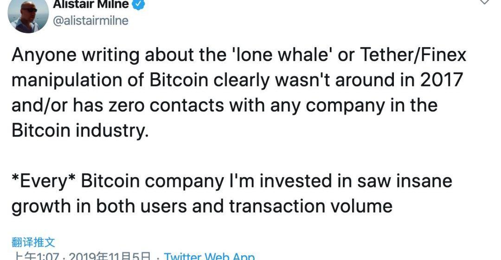501x260 pixels.
Task: Click the word 'growth' starting the last line
Action: (41, 207)
